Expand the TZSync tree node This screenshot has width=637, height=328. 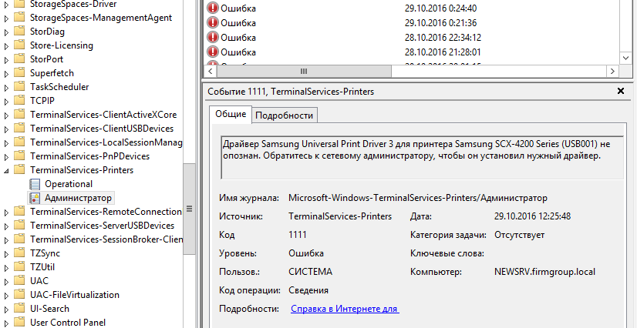point(6,254)
